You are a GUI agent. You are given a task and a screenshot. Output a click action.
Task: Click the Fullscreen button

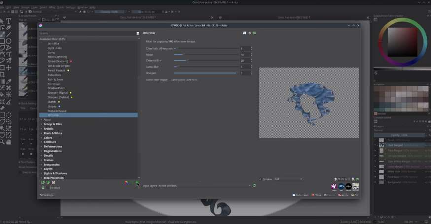click(x=300, y=195)
